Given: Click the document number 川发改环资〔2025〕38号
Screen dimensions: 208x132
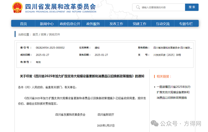Looking at the screenshot, I should [x=167, y=55].
